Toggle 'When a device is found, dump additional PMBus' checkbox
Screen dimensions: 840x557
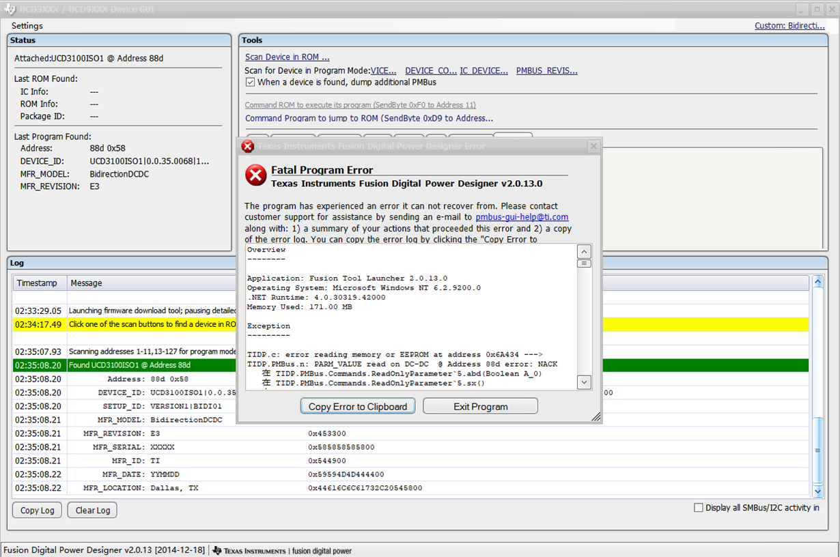pos(251,82)
